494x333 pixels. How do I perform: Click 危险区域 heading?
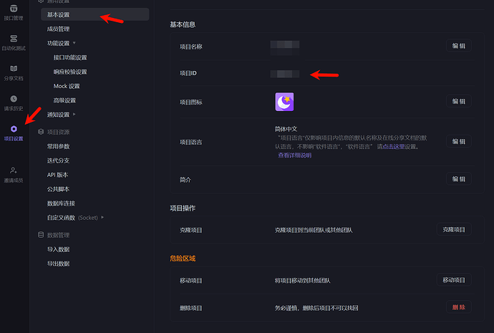click(183, 259)
